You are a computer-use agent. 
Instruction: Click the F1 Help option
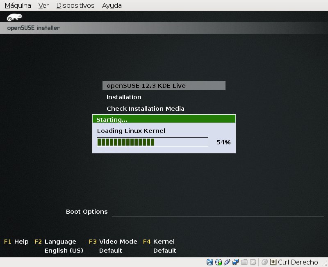point(16,242)
